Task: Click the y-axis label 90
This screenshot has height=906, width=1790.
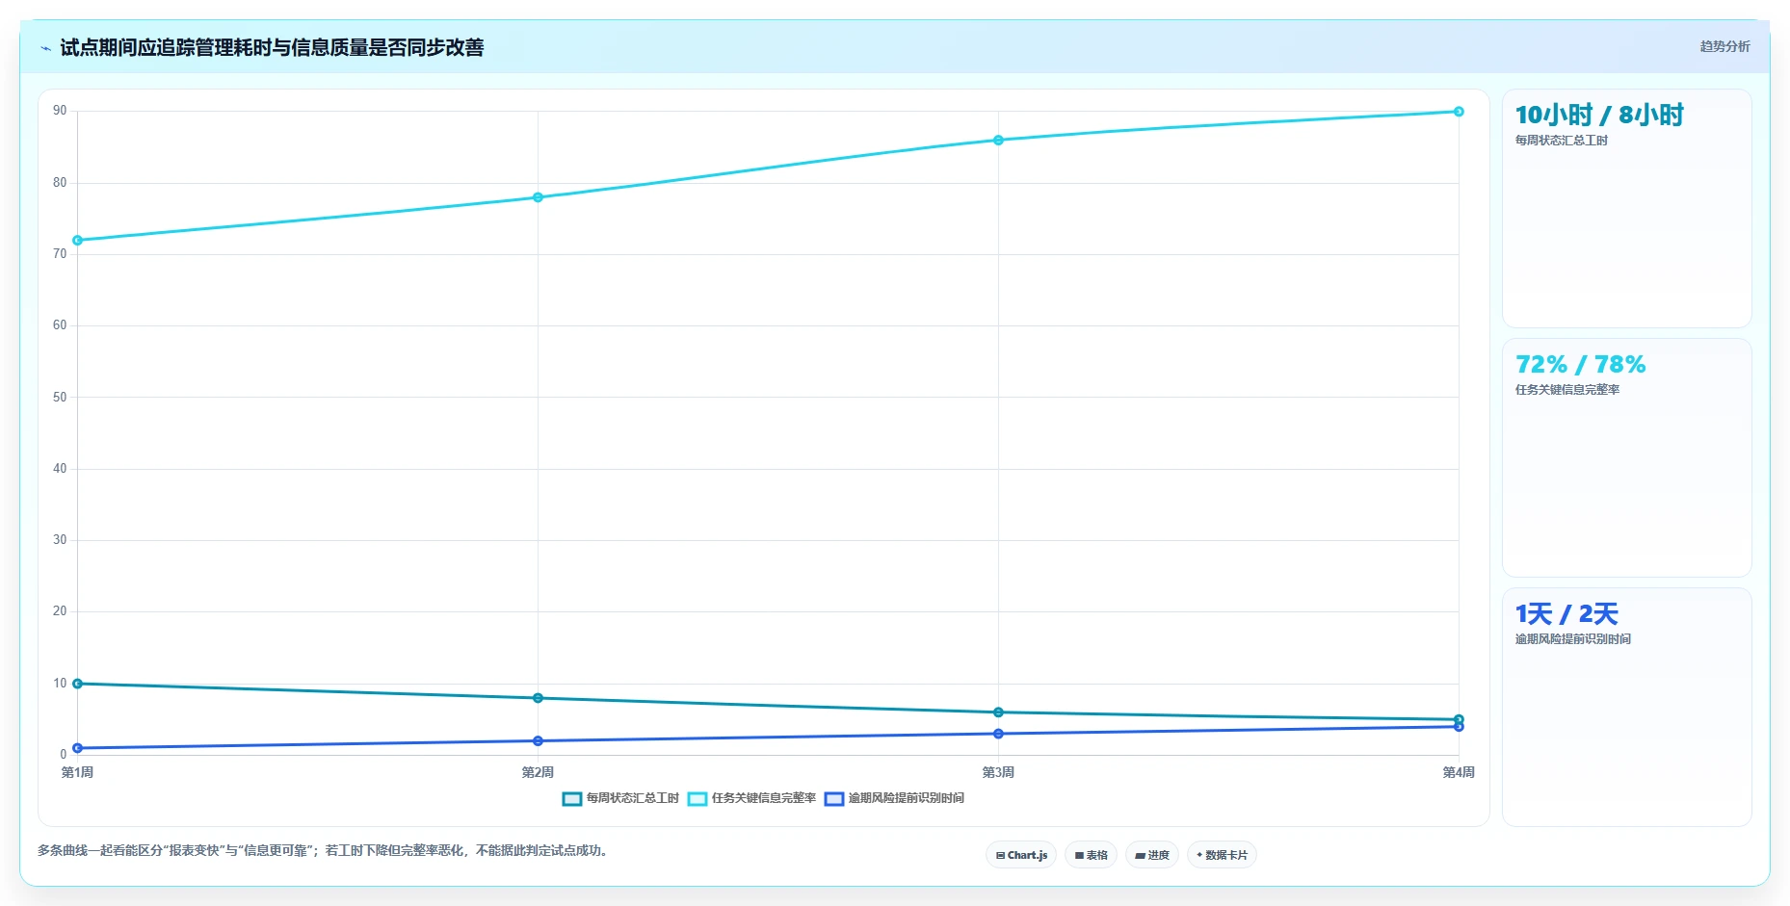Action: pos(60,111)
